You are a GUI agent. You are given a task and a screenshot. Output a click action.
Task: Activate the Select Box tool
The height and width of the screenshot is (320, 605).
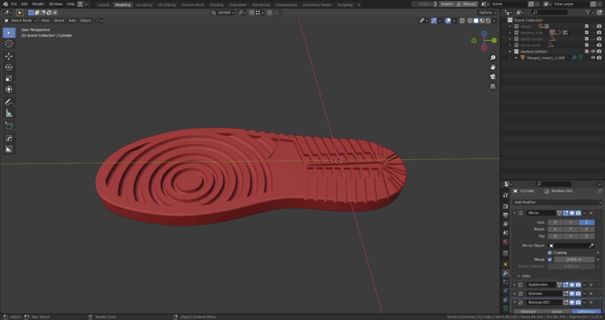[x=9, y=33]
